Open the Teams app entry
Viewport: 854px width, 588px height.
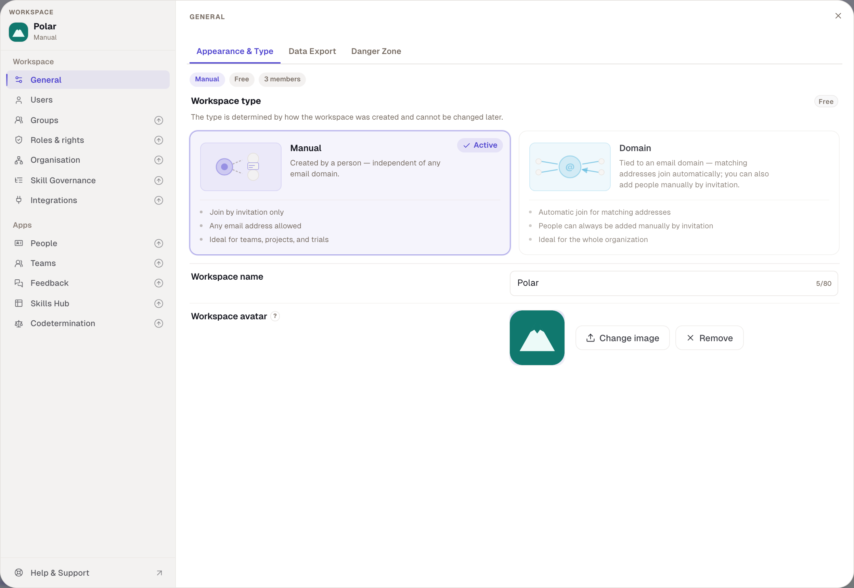tap(88, 263)
